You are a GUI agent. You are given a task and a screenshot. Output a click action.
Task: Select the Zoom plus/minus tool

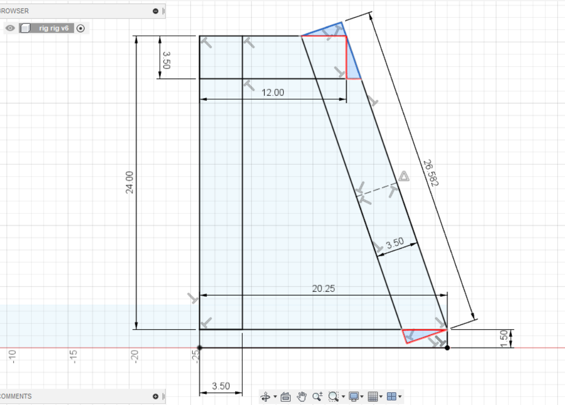click(318, 397)
